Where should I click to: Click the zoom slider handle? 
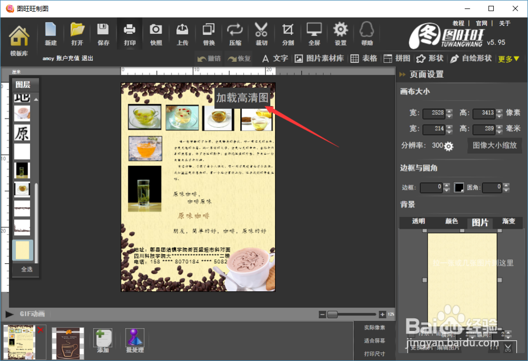(x=332, y=314)
